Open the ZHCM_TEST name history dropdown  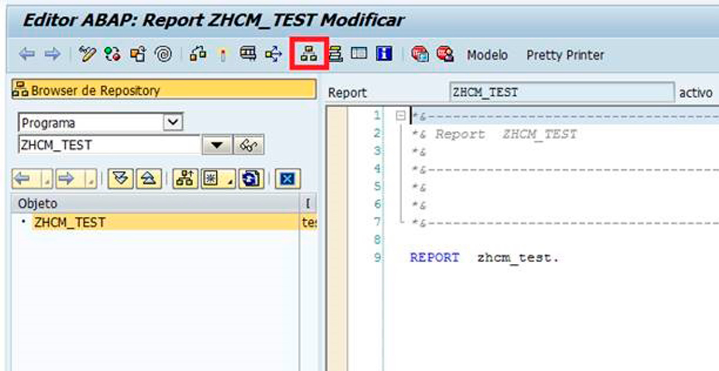coord(217,145)
